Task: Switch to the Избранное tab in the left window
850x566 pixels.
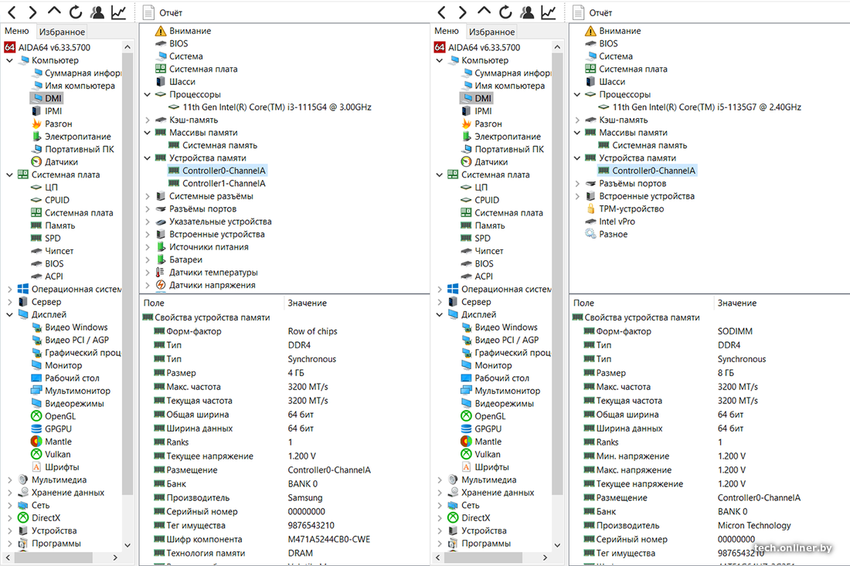Action: pyautogui.click(x=62, y=32)
